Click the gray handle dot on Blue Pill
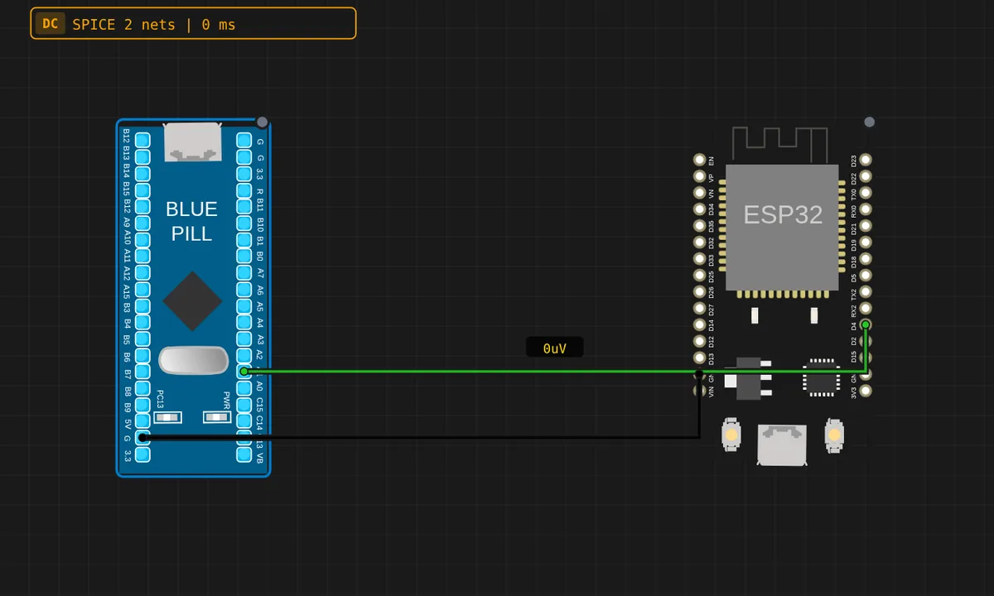 (263, 123)
